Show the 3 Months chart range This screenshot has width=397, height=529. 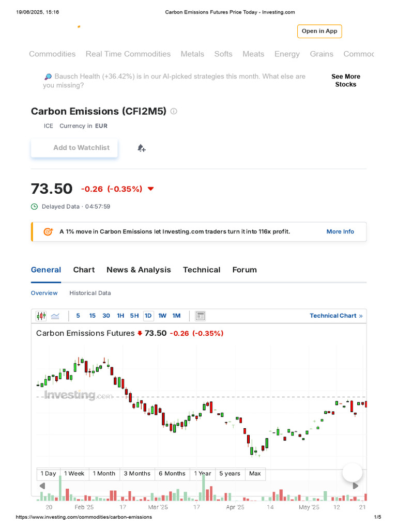137,474
